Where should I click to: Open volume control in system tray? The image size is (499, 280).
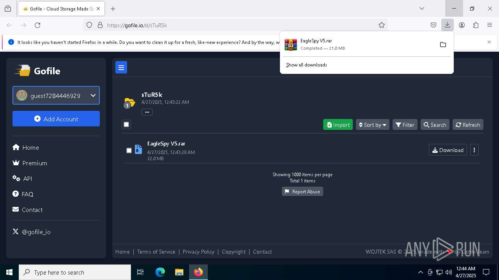(449, 272)
